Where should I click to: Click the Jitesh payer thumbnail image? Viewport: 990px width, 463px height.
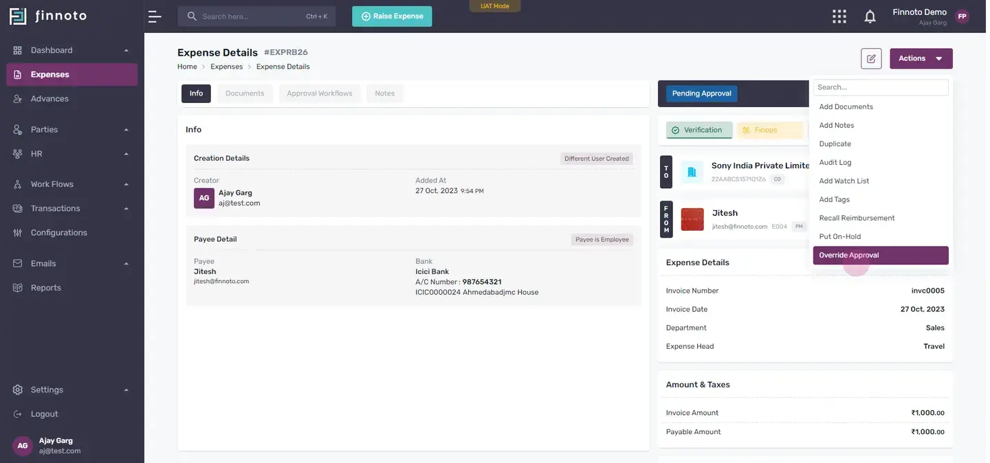click(x=692, y=219)
